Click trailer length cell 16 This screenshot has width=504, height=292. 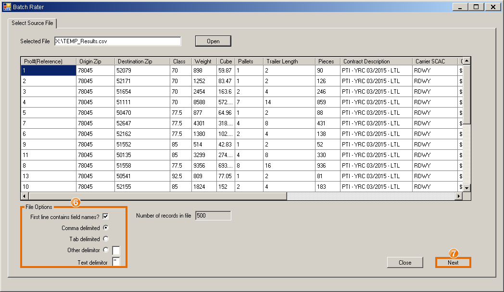tap(290, 166)
